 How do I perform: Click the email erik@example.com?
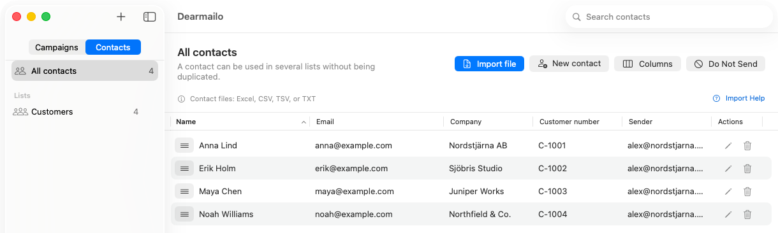point(351,168)
